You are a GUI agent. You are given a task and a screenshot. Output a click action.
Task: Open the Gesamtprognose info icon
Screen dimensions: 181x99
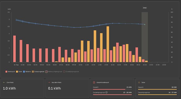click(x=107, y=92)
